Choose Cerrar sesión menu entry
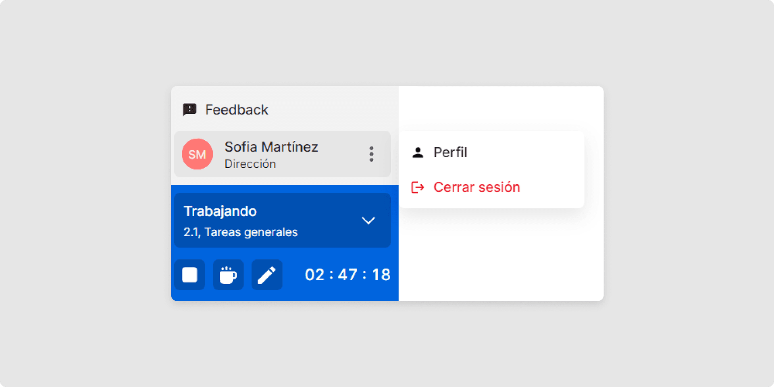774x387 pixels. tap(476, 187)
